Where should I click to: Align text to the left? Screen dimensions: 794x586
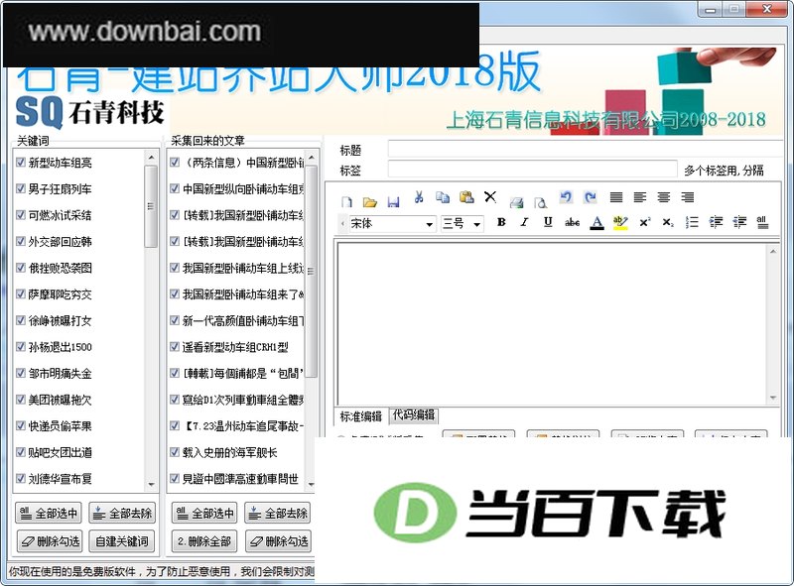[x=640, y=197]
